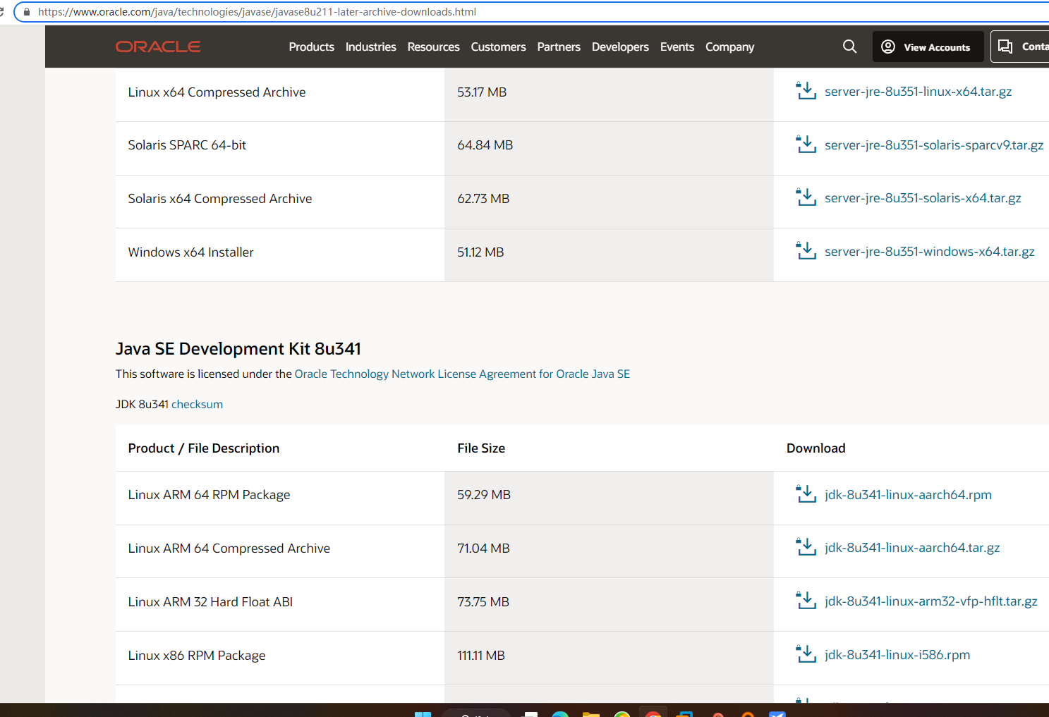This screenshot has width=1049, height=717.
Task: Download icon for server-jre-8u351-windows-x64.tar.gz
Action: [806, 251]
